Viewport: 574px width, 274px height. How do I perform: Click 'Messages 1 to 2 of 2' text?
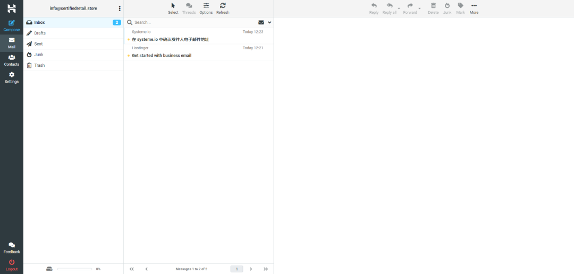[191, 269]
